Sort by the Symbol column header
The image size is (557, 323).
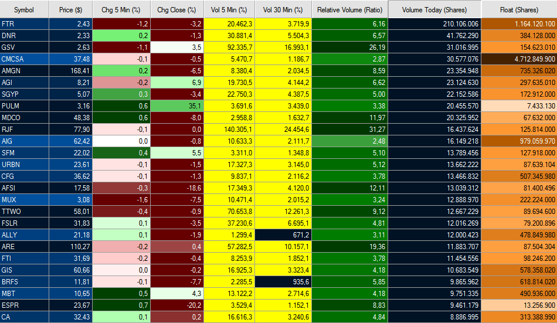tap(25, 9)
